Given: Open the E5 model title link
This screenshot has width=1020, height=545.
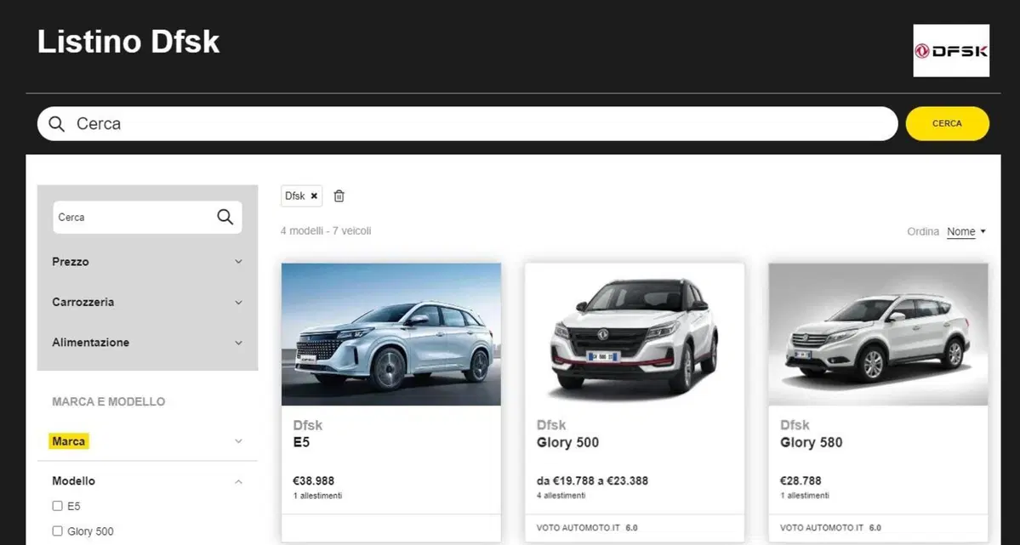Looking at the screenshot, I should pos(301,442).
